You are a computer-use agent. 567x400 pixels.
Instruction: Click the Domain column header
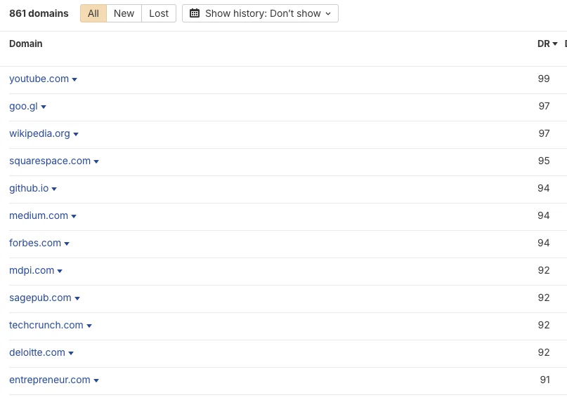26,44
